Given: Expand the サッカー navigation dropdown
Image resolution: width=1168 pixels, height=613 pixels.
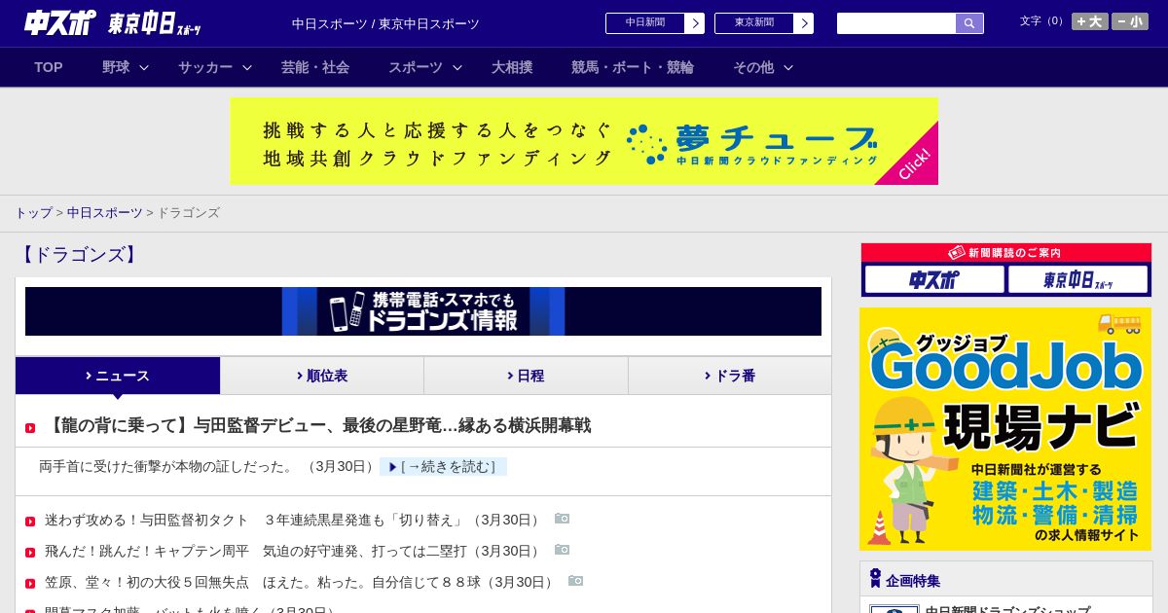Looking at the screenshot, I should (x=247, y=68).
